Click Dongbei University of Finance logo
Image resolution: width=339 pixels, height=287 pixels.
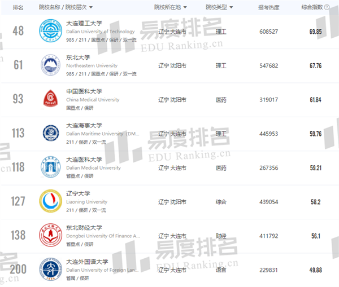tap(51, 235)
